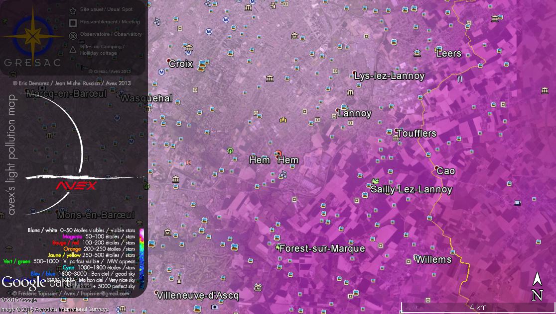Click the Mons-en-Barœul label
This screenshot has width=556, height=314.
pos(96,215)
